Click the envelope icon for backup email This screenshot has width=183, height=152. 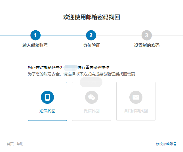(136, 97)
